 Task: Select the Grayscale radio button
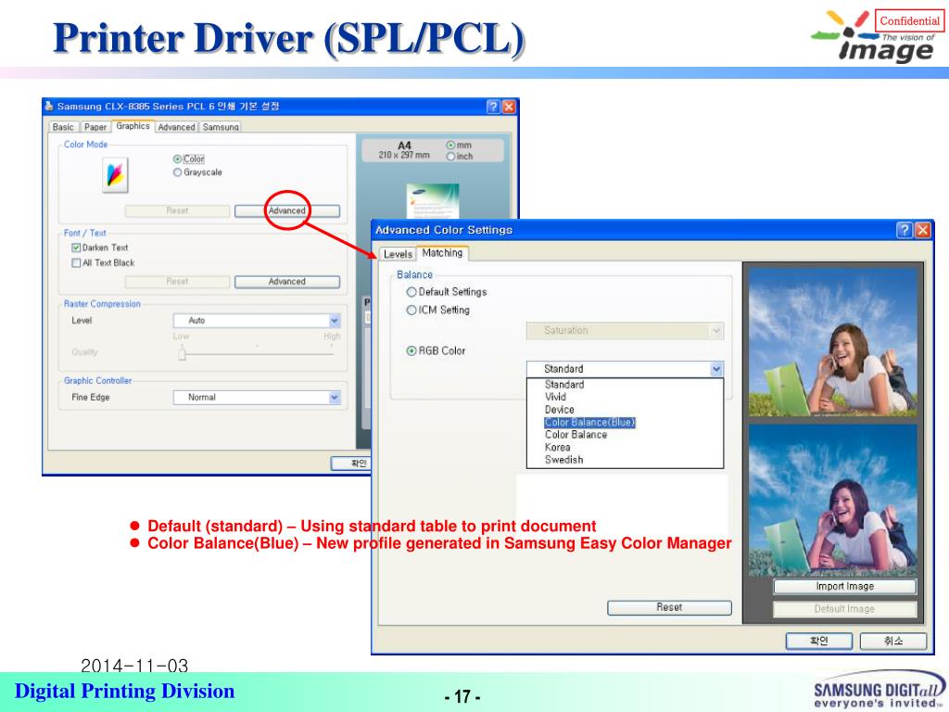pyautogui.click(x=177, y=172)
